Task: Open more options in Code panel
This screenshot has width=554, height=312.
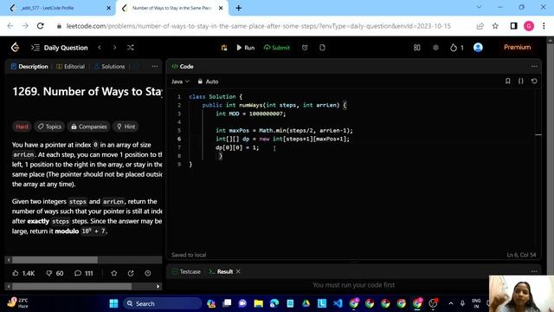Action: pyautogui.click(x=534, y=67)
